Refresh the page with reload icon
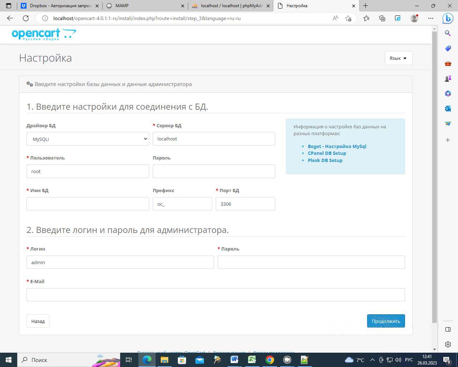Image resolution: width=458 pixels, height=367 pixels. coord(26,18)
